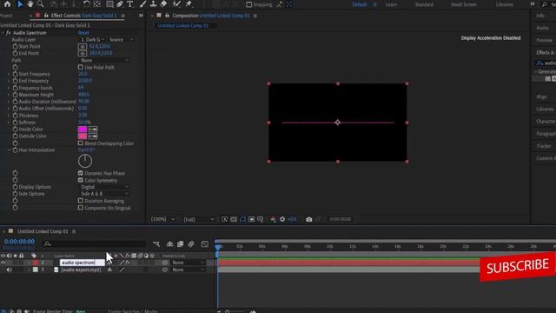Take a snapshot with the camera icon
The height and width of the screenshot is (313, 556).
coord(309,219)
